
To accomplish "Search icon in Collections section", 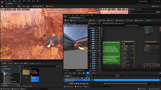I will pos(20,86).
